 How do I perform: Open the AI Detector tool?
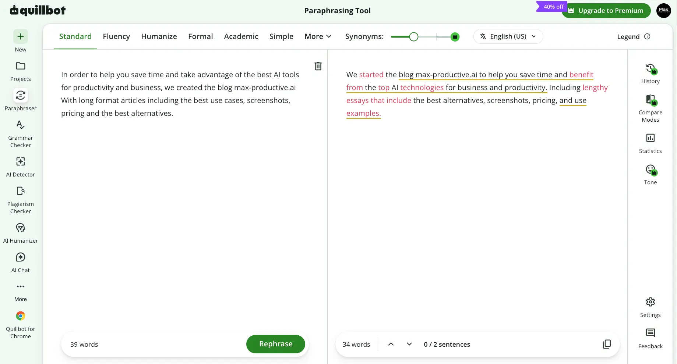(21, 167)
